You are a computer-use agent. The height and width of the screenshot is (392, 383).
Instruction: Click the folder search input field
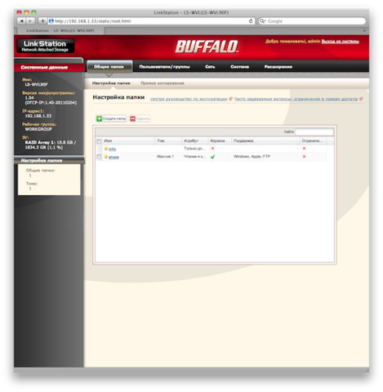tap(314, 131)
